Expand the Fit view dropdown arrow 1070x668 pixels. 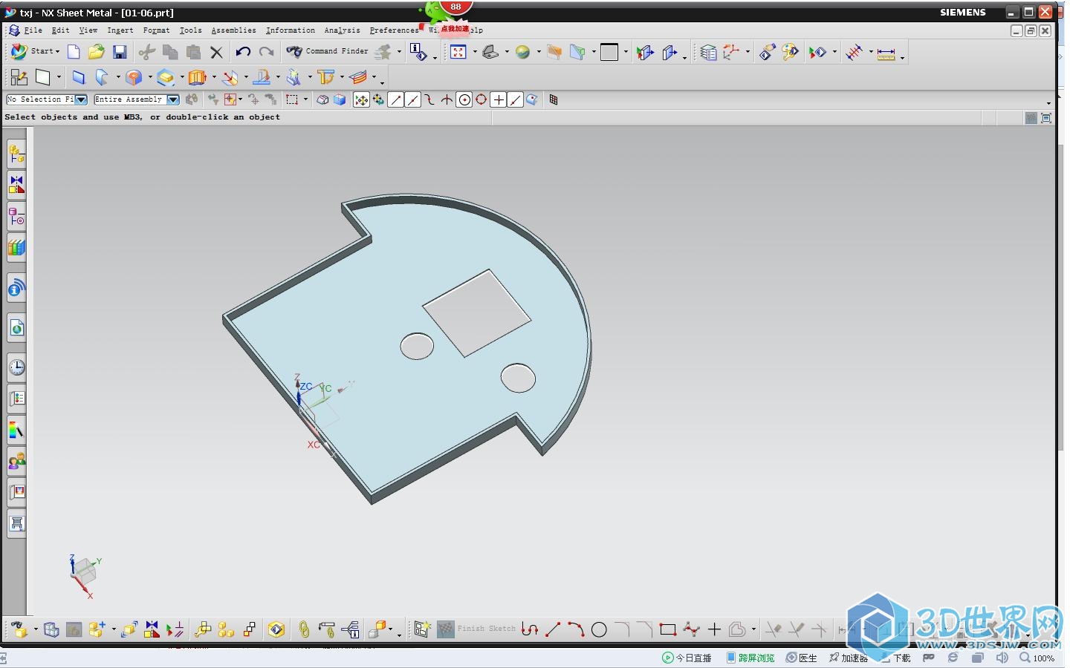coord(475,52)
